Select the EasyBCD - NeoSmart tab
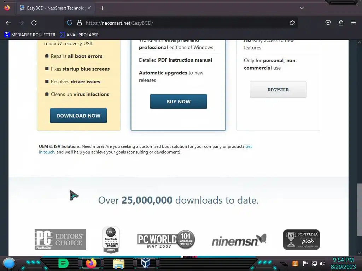Screen dimensions: 362x271 pos(56,8)
